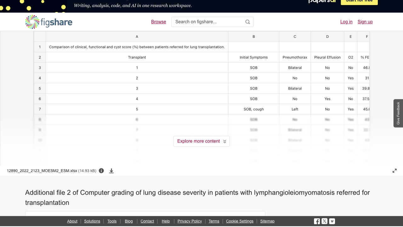Open the Sitemap footer link
Viewport: 403px width, 227px height.
[x=267, y=221]
